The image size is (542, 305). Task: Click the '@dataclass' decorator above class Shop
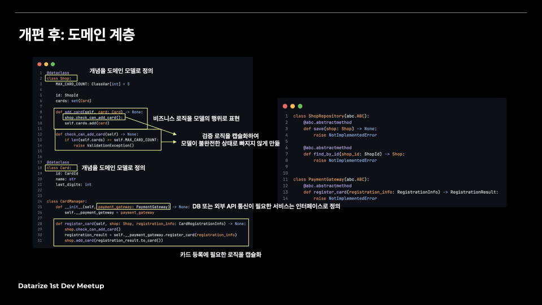[x=58, y=73]
